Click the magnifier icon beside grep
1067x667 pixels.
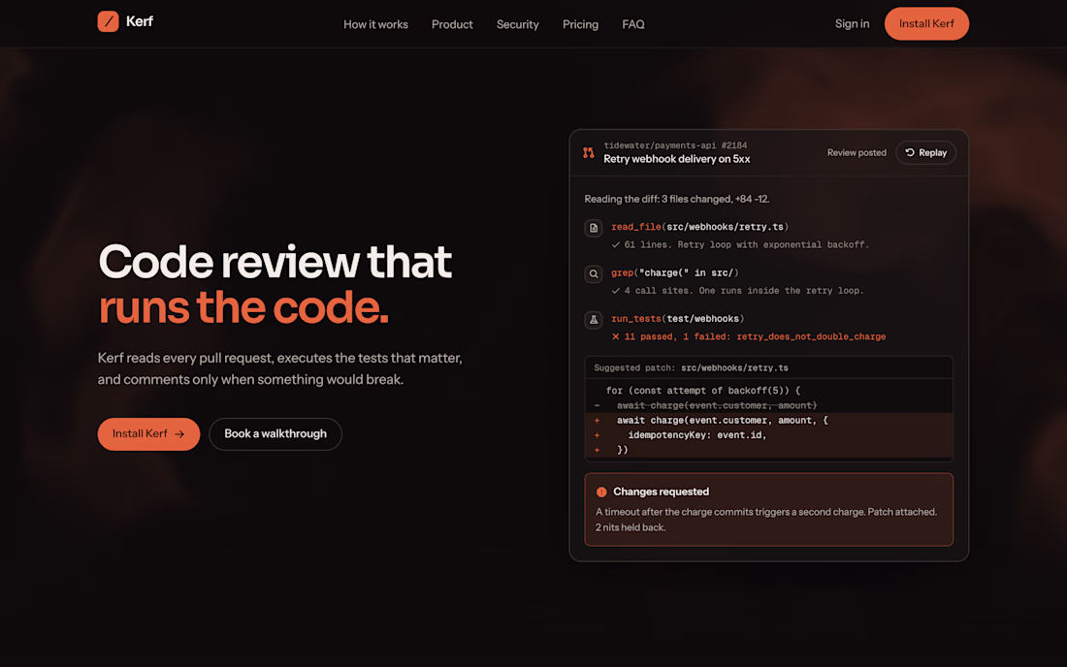(x=594, y=273)
